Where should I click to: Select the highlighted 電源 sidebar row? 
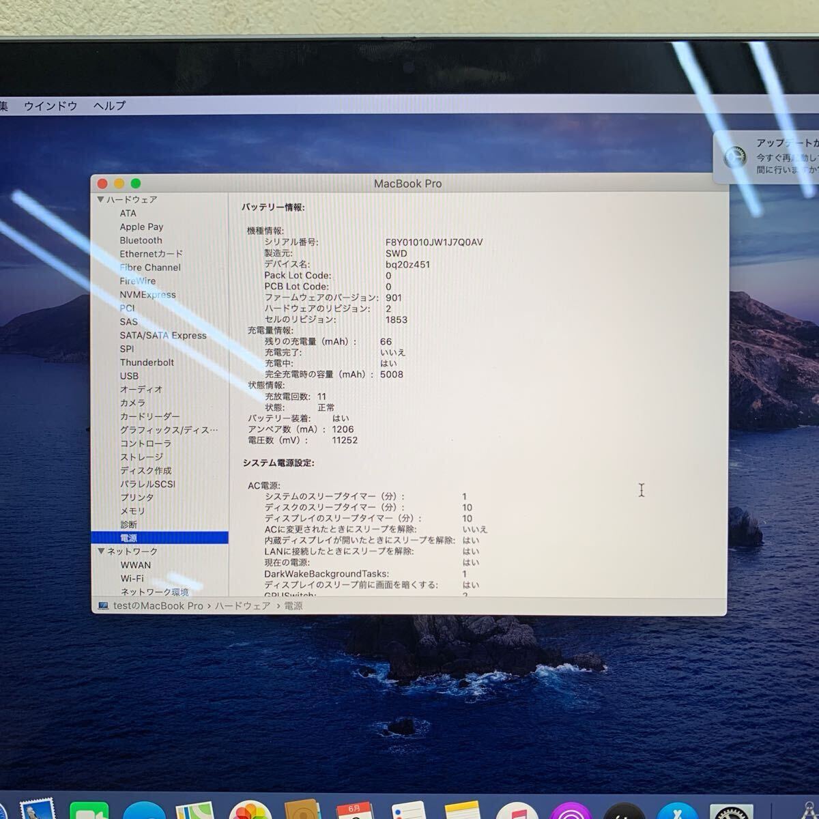click(160, 538)
